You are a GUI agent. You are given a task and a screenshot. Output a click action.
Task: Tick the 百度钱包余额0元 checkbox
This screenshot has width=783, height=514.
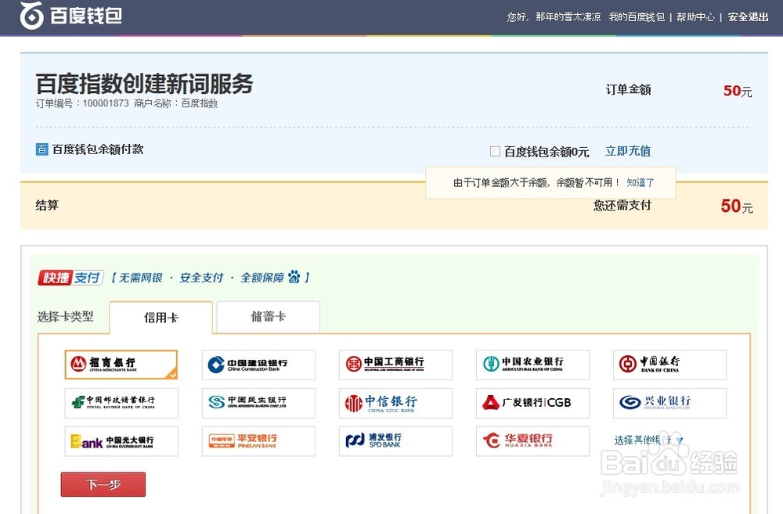point(495,151)
